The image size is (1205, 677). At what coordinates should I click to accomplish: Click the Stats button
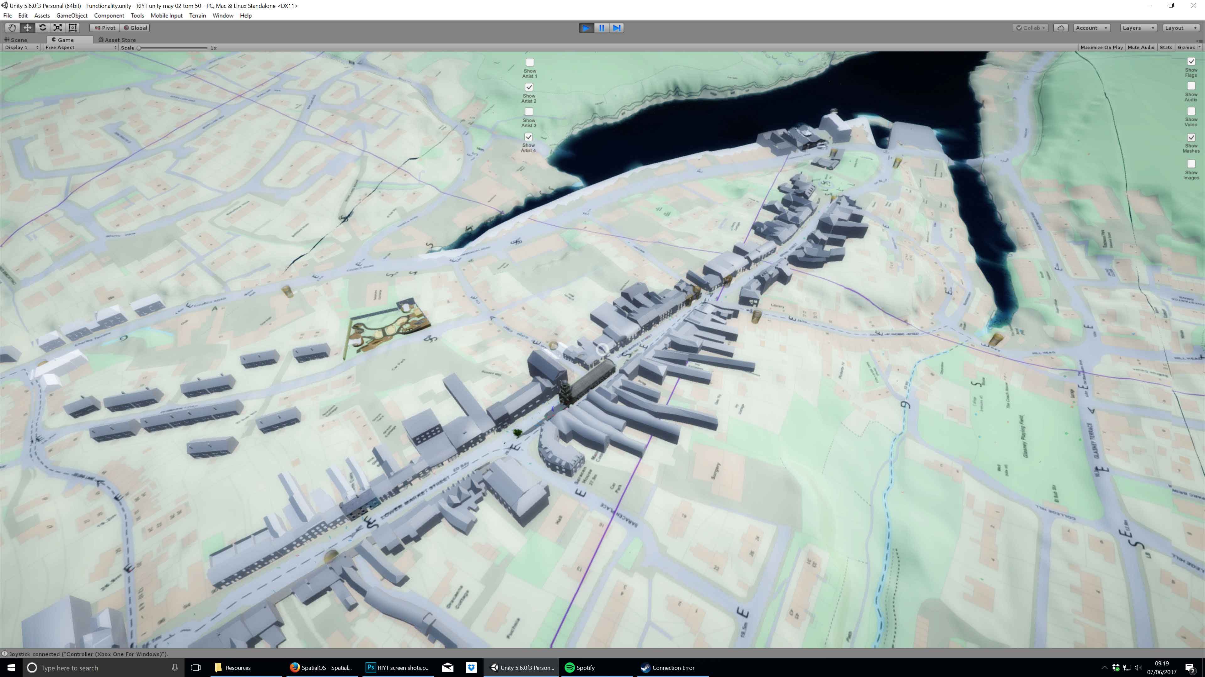(x=1166, y=48)
